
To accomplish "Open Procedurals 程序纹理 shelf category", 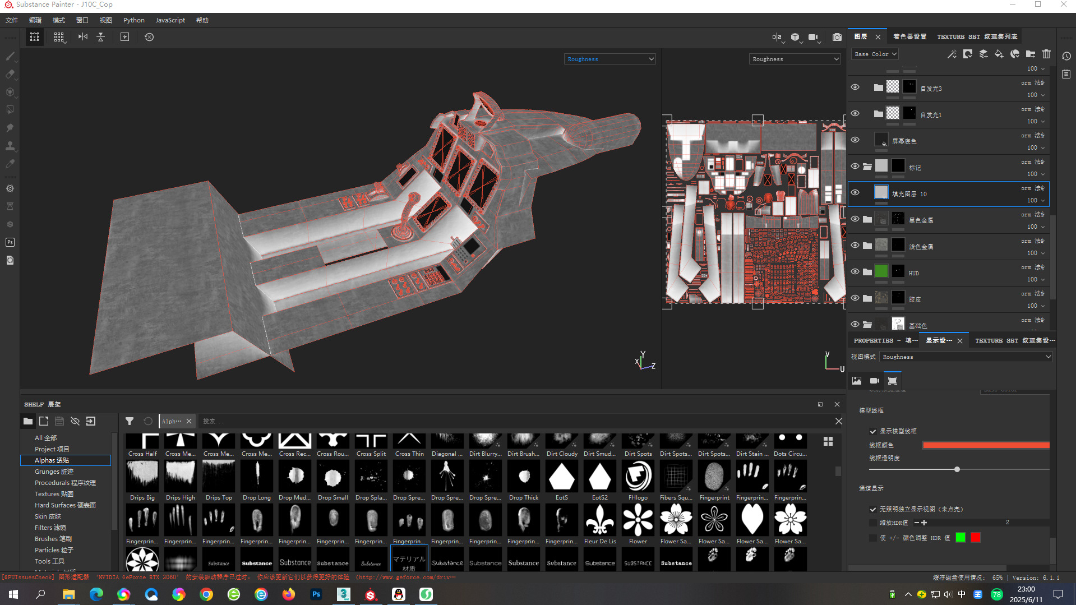I will point(66,483).
